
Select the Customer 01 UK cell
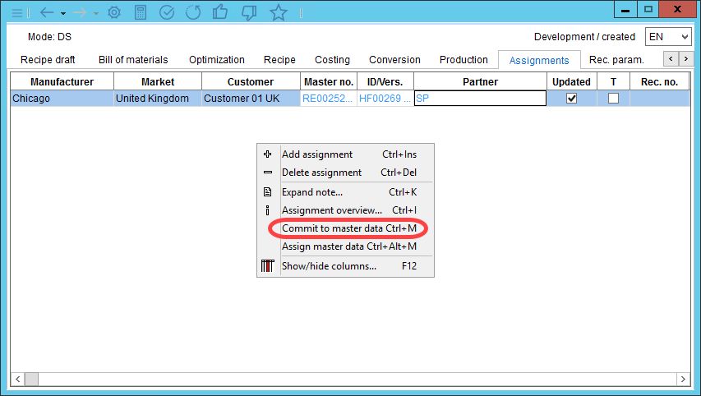pyautogui.click(x=251, y=99)
